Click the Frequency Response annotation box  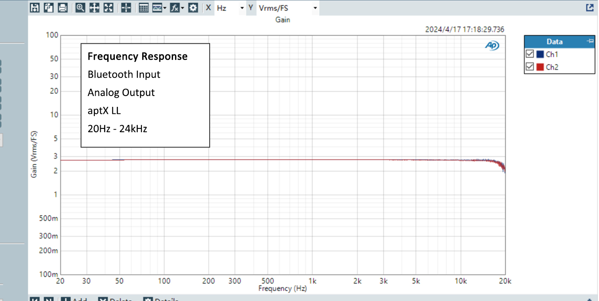click(145, 95)
